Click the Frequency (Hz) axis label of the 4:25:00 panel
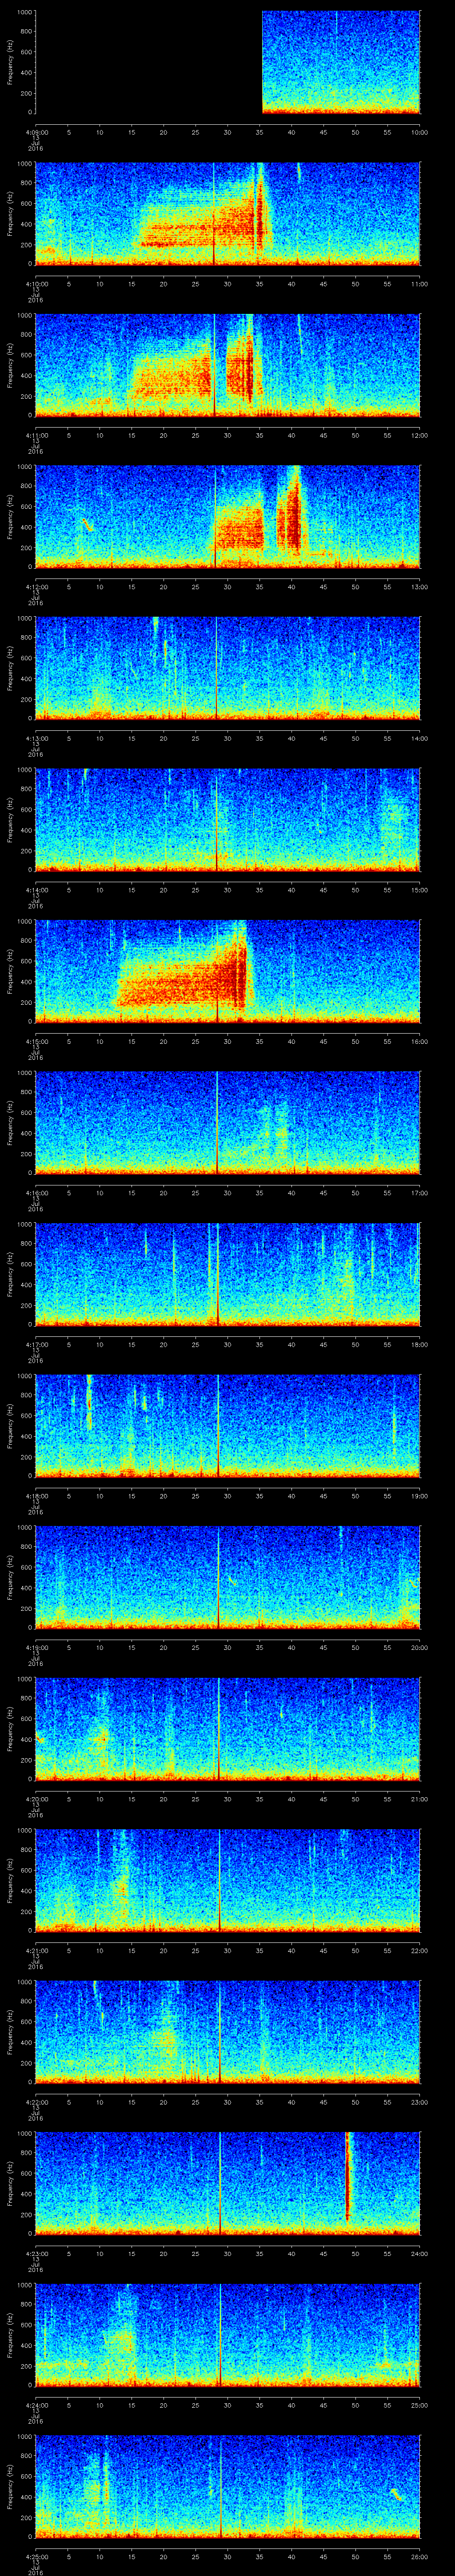Viewport: 455px width, 2576px height. click(x=10, y=2486)
